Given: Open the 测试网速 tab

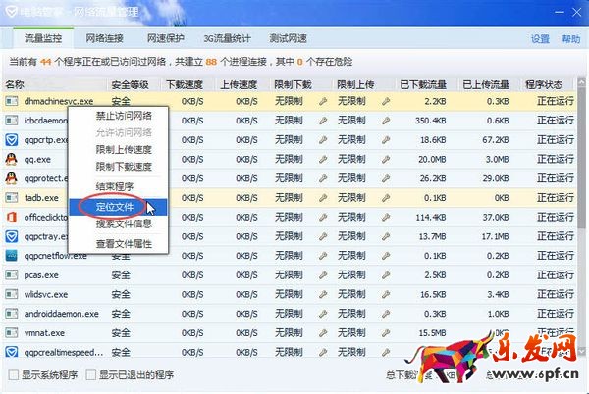Looking at the screenshot, I should coord(289,39).
